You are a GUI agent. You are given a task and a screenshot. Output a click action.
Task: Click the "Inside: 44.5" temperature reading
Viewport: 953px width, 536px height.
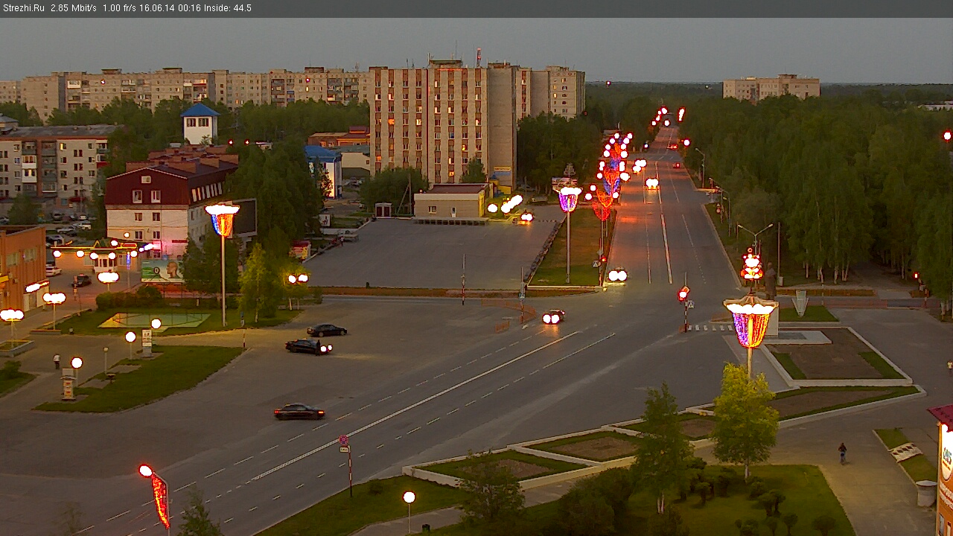click(229, 8)
